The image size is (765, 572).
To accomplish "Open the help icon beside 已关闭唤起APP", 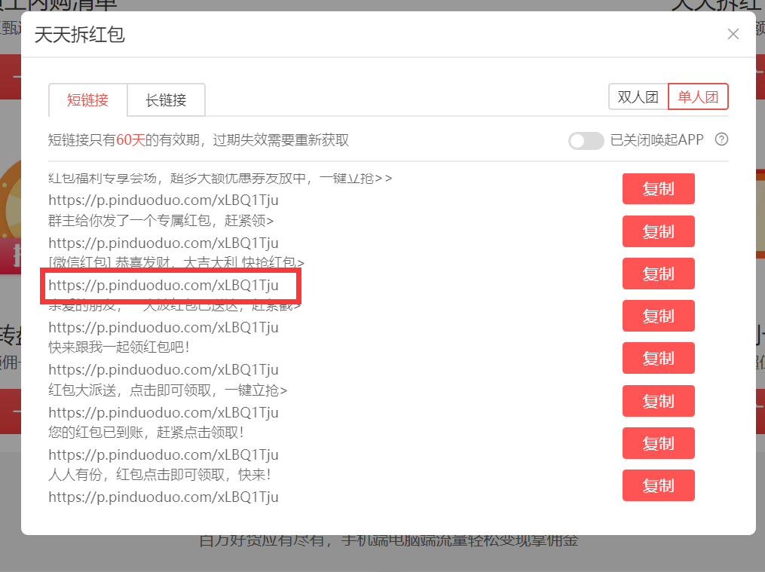I will (721, 140).
